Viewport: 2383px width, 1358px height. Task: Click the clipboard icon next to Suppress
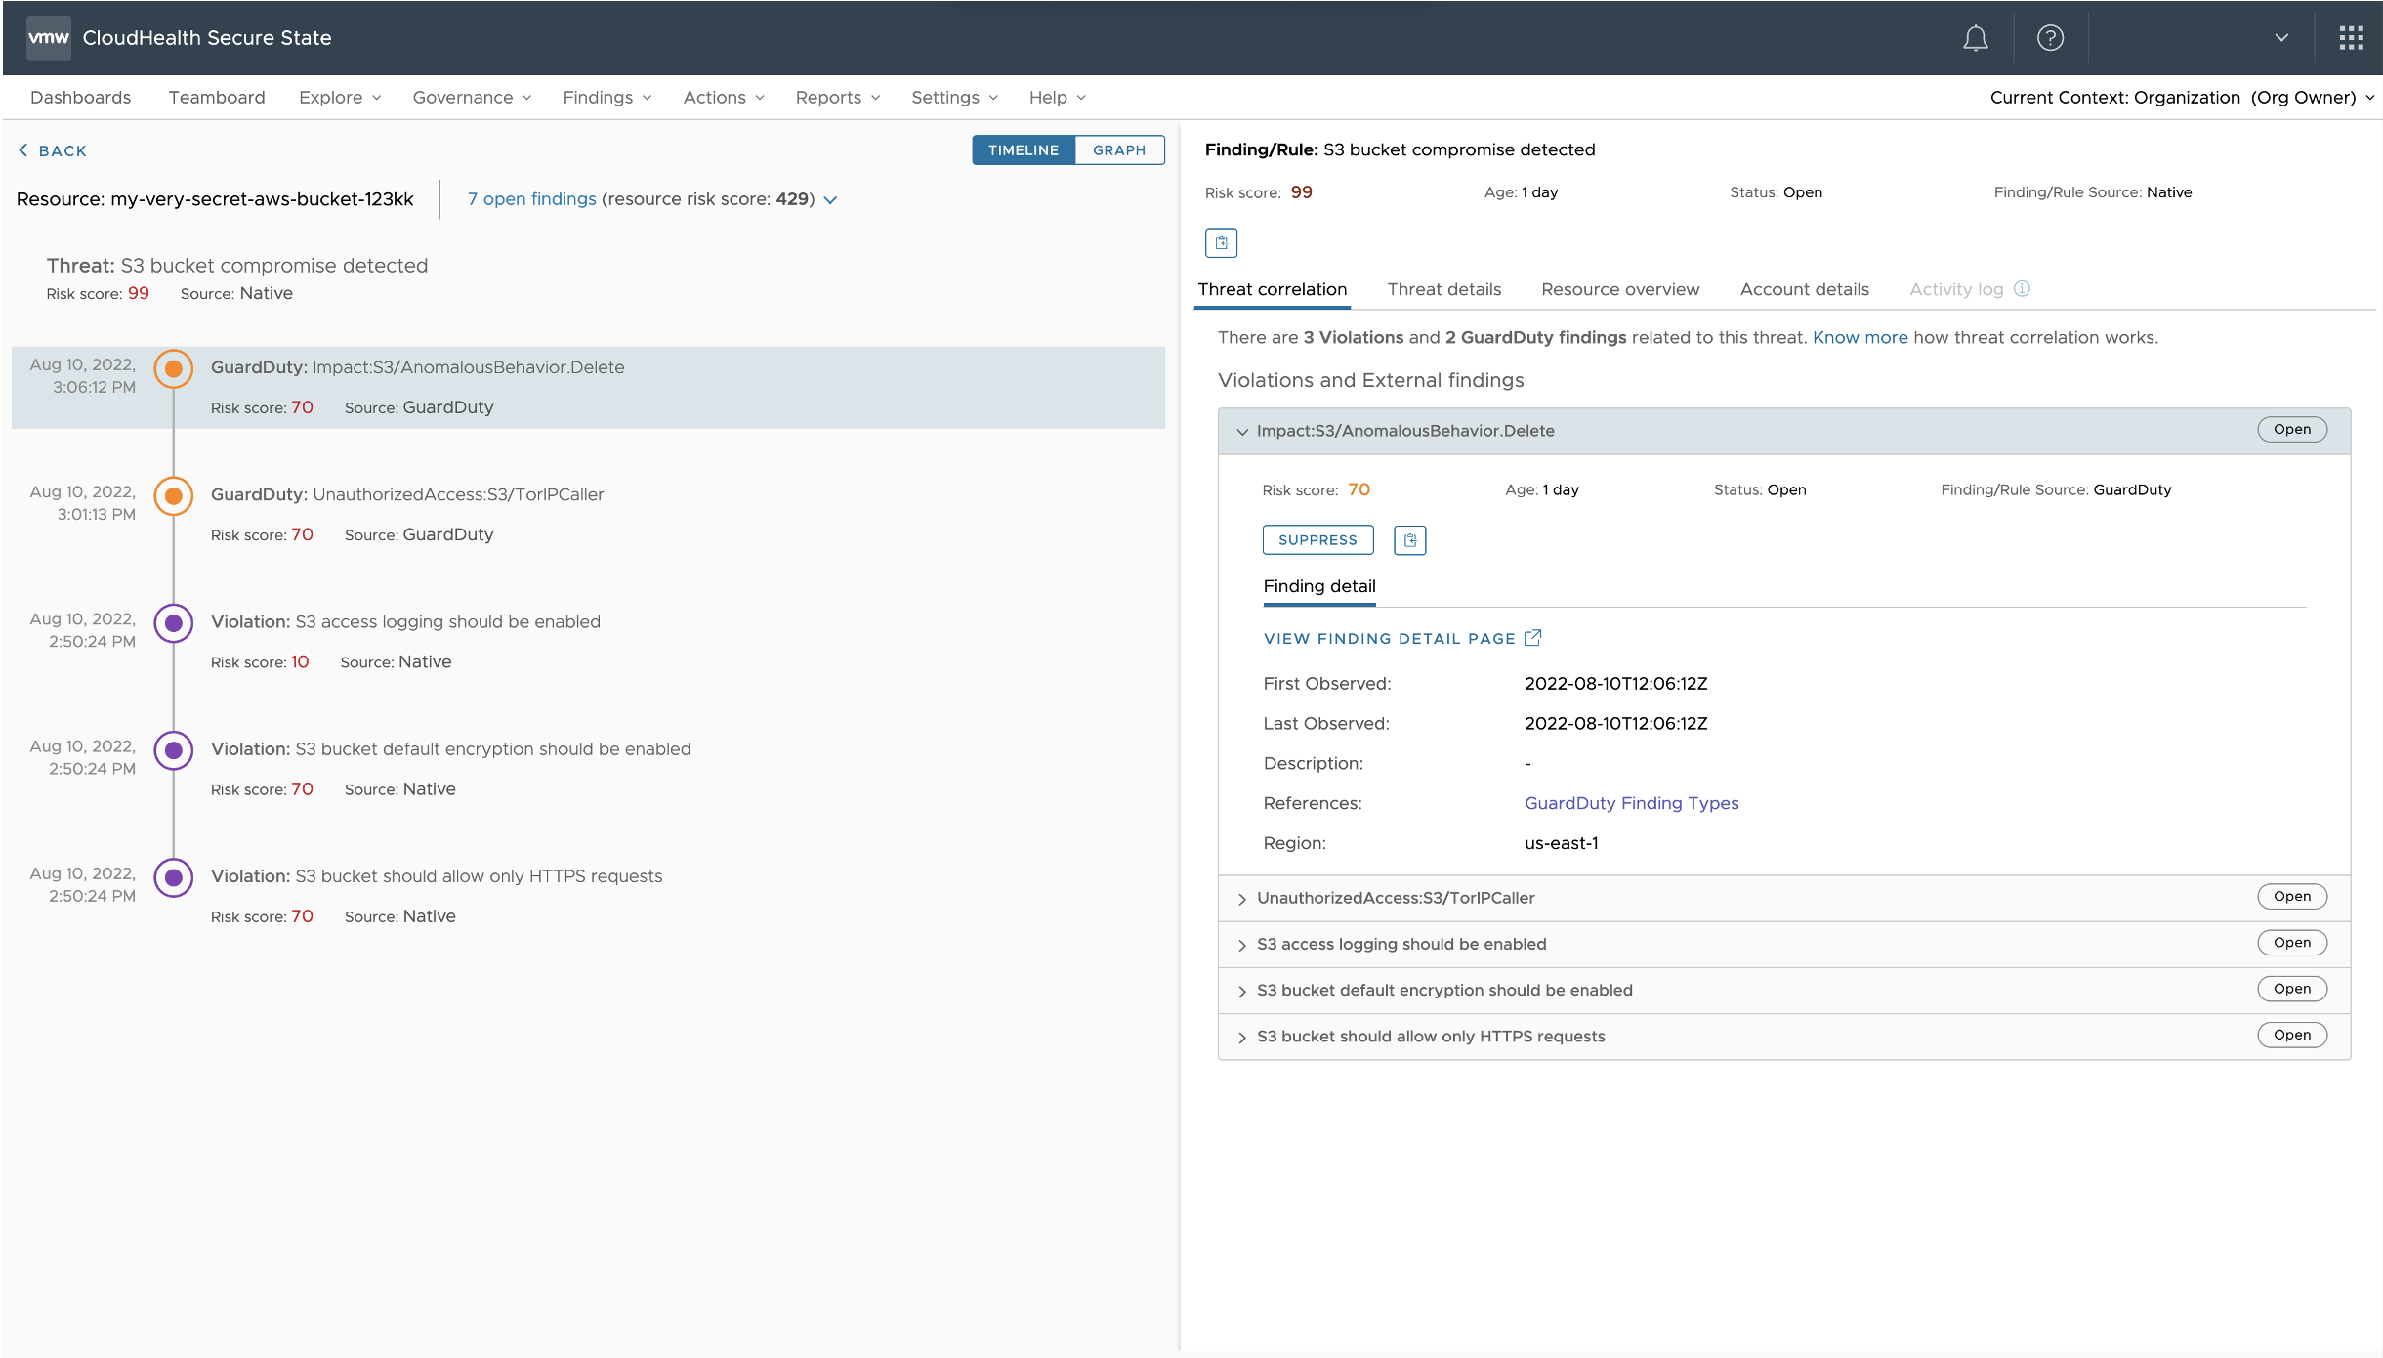(x=1409, y=540)
